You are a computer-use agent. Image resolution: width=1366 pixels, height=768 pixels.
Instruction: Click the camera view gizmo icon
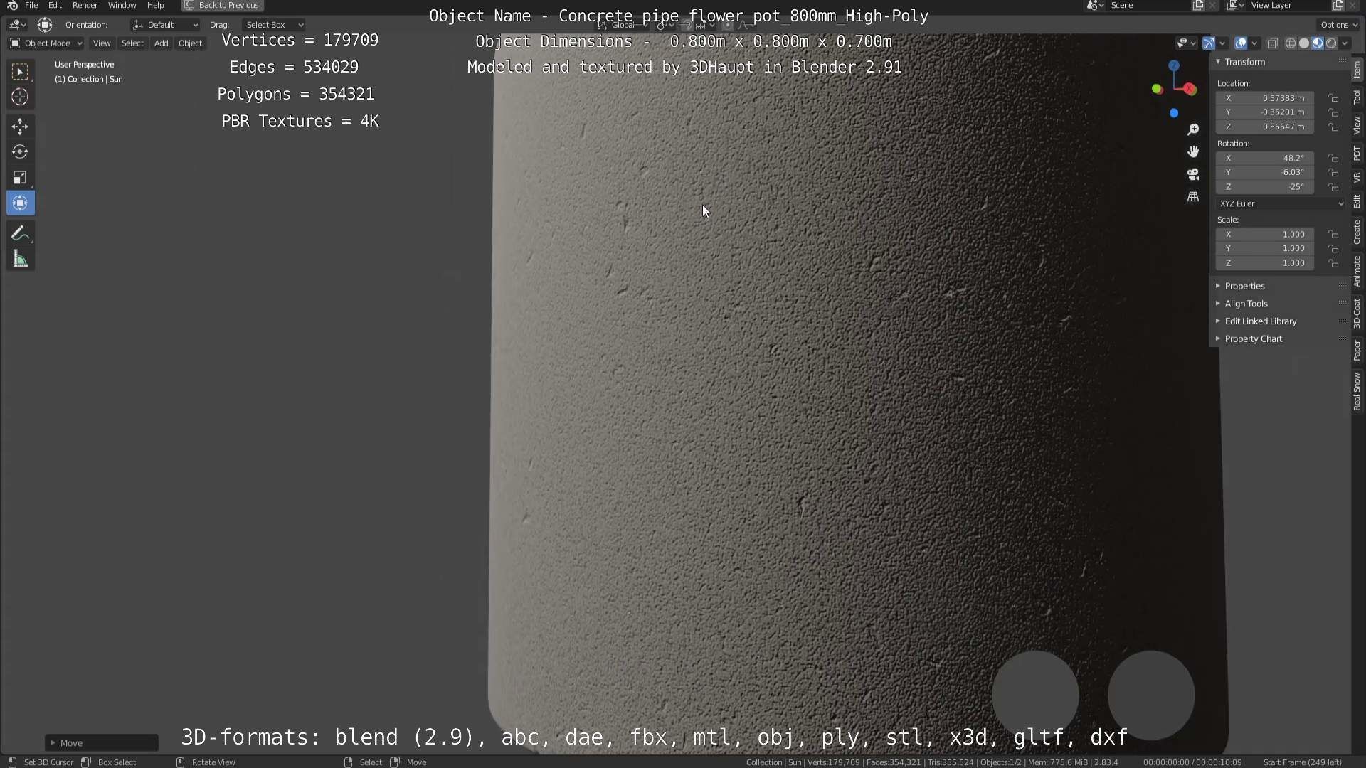1193,174
